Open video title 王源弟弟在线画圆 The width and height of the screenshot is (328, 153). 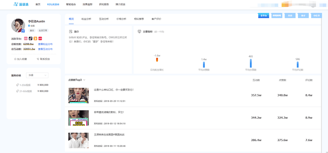(109, 135)
